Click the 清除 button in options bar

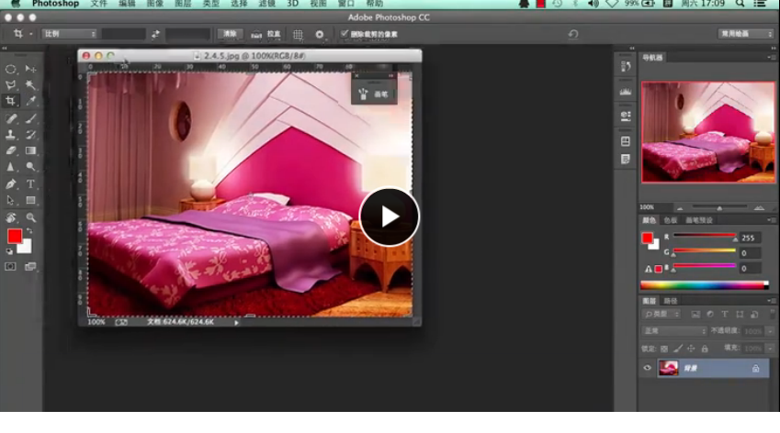tap(230, 34)
